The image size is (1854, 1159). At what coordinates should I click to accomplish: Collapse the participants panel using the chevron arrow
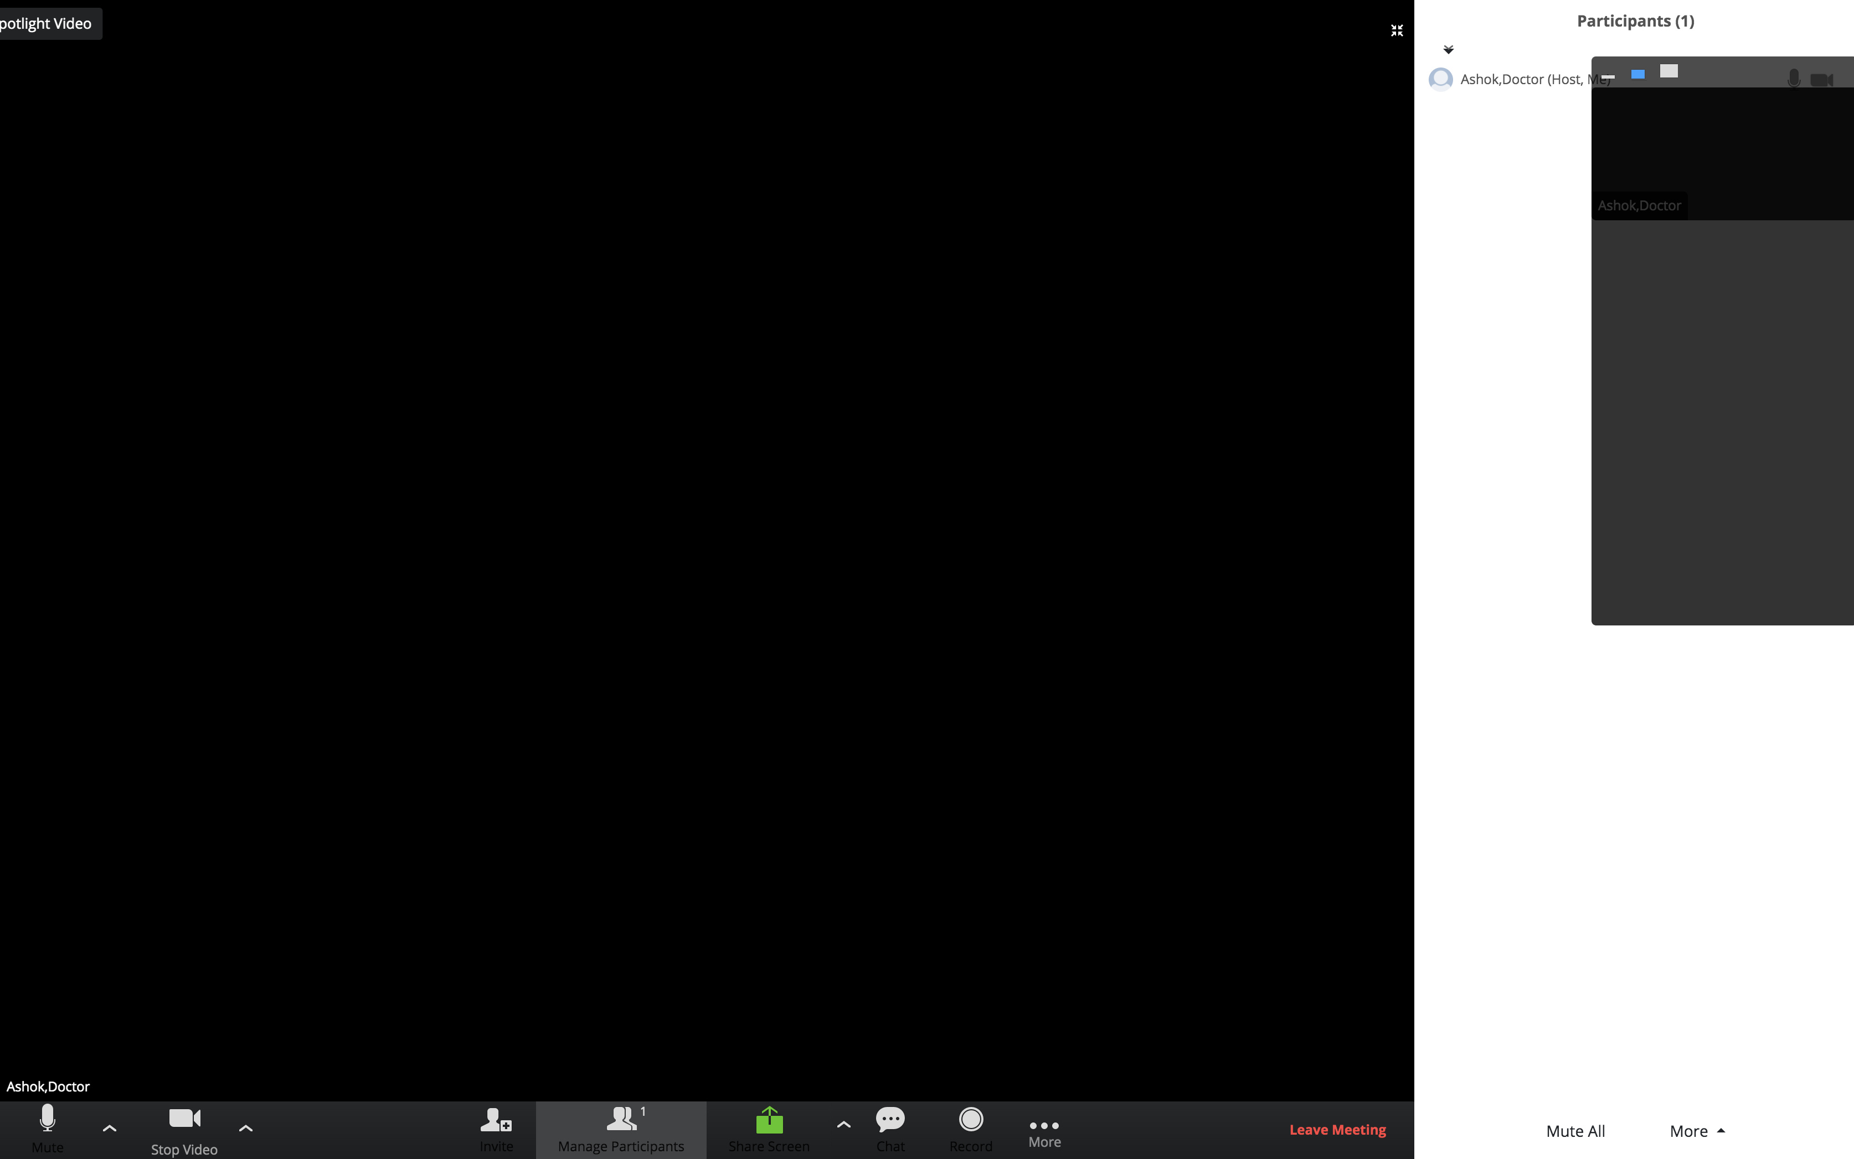1449,50
